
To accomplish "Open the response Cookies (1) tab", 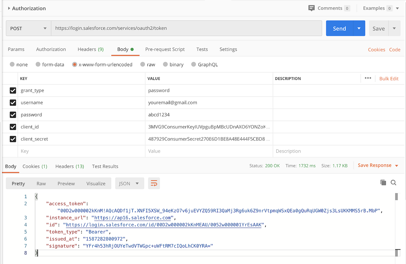I will point(35,166).
